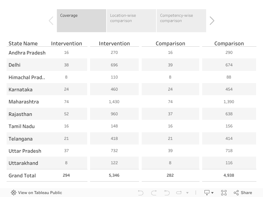
Task: Click the Grand Total row label
Action: (22, 175)
